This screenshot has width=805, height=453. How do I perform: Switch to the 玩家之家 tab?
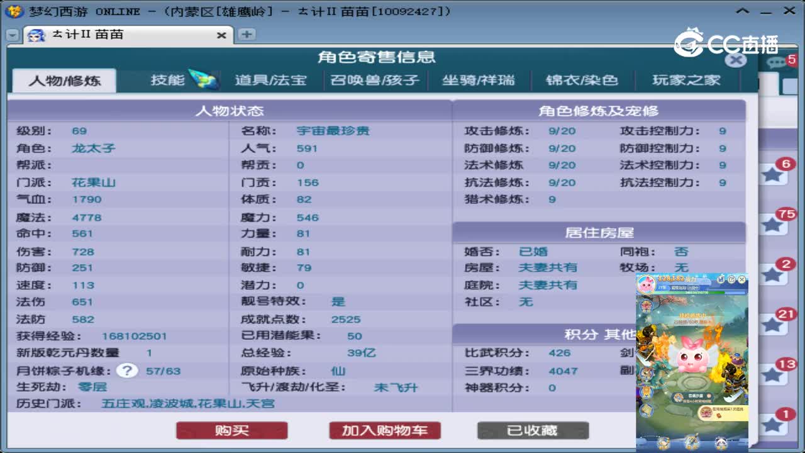click(x=686, y=80)
